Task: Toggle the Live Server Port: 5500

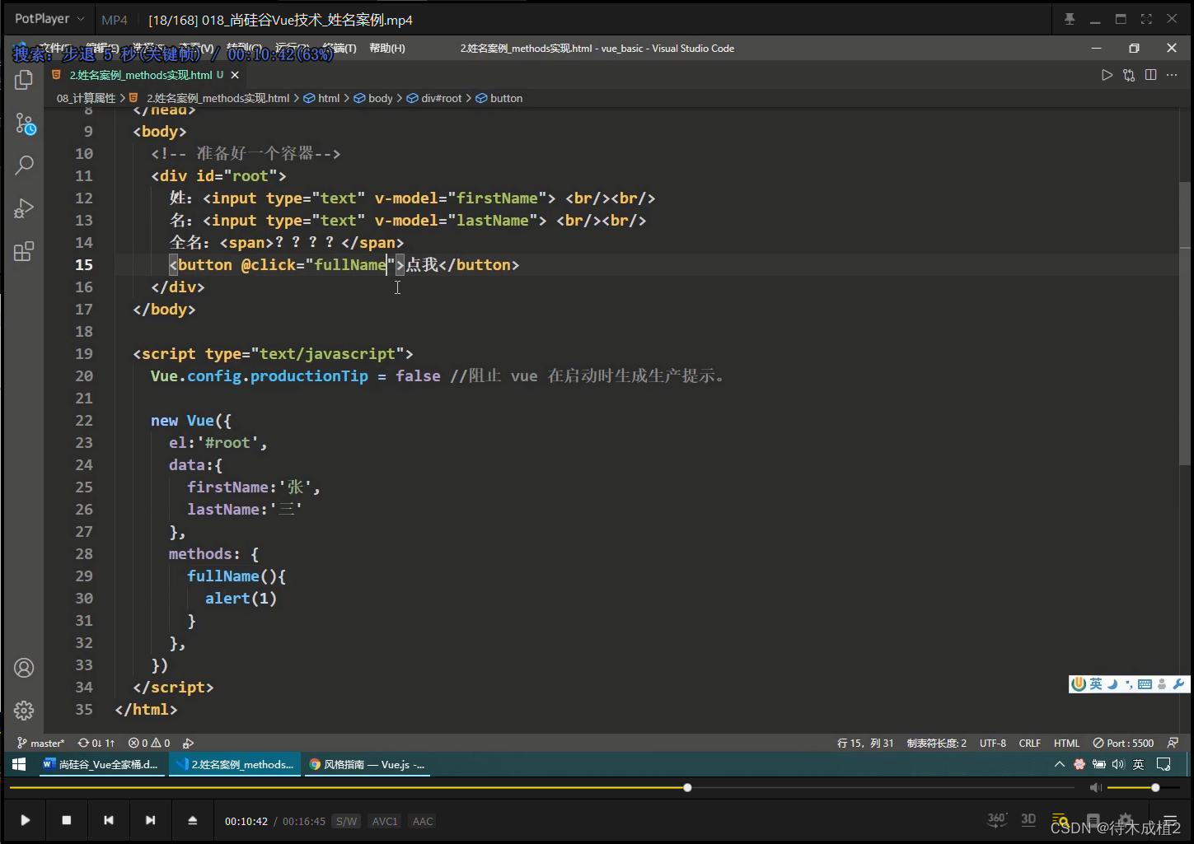Action: click(1123, 743)
